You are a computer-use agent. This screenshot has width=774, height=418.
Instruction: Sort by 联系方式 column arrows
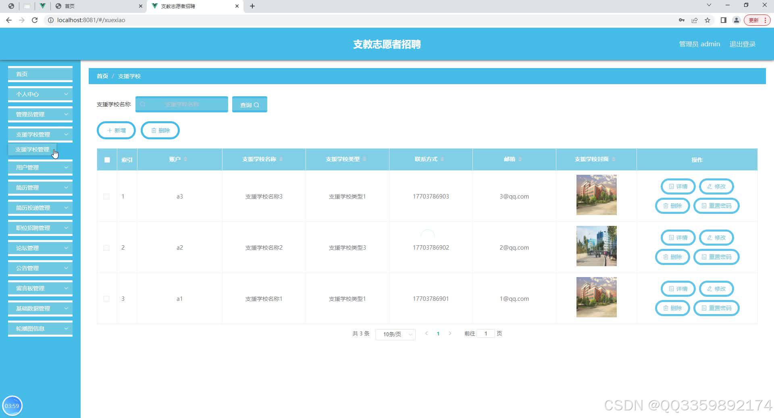point(442,159)
